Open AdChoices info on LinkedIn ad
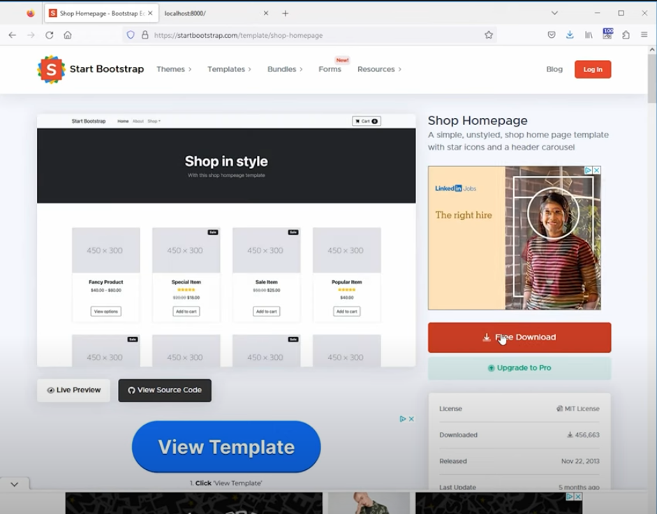This screenshot has height=514, width=657. pyautogui.click(x=589, y=170)
